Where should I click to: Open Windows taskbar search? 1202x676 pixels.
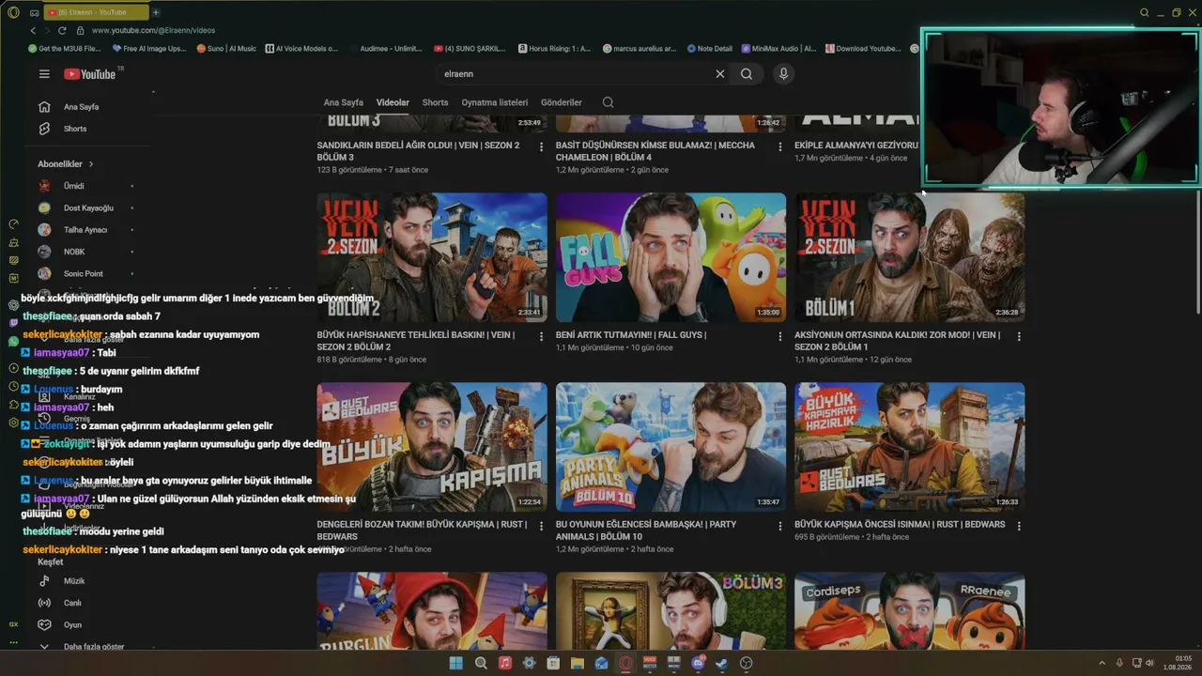point(481,663)
